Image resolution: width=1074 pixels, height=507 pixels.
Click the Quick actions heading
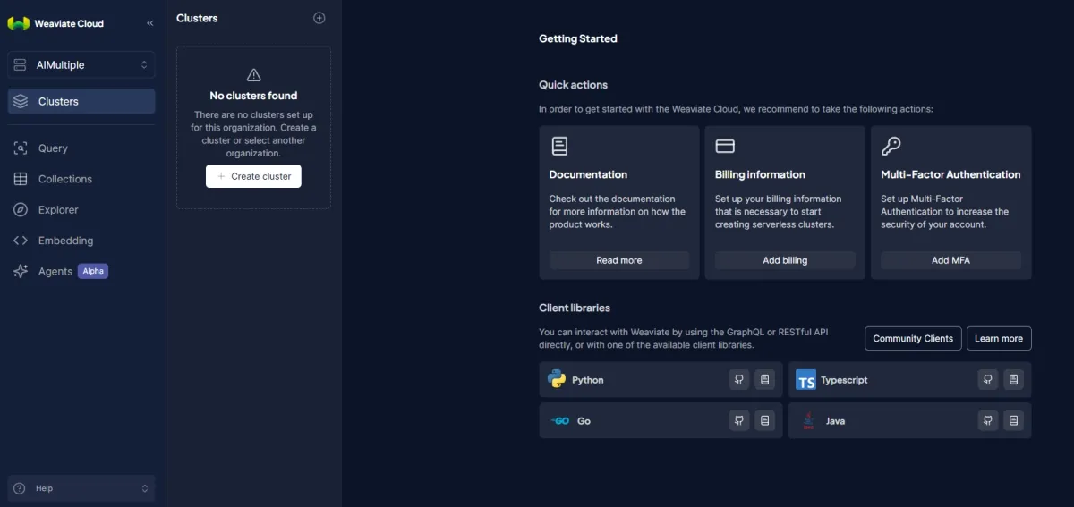click(x=573, y=85)
